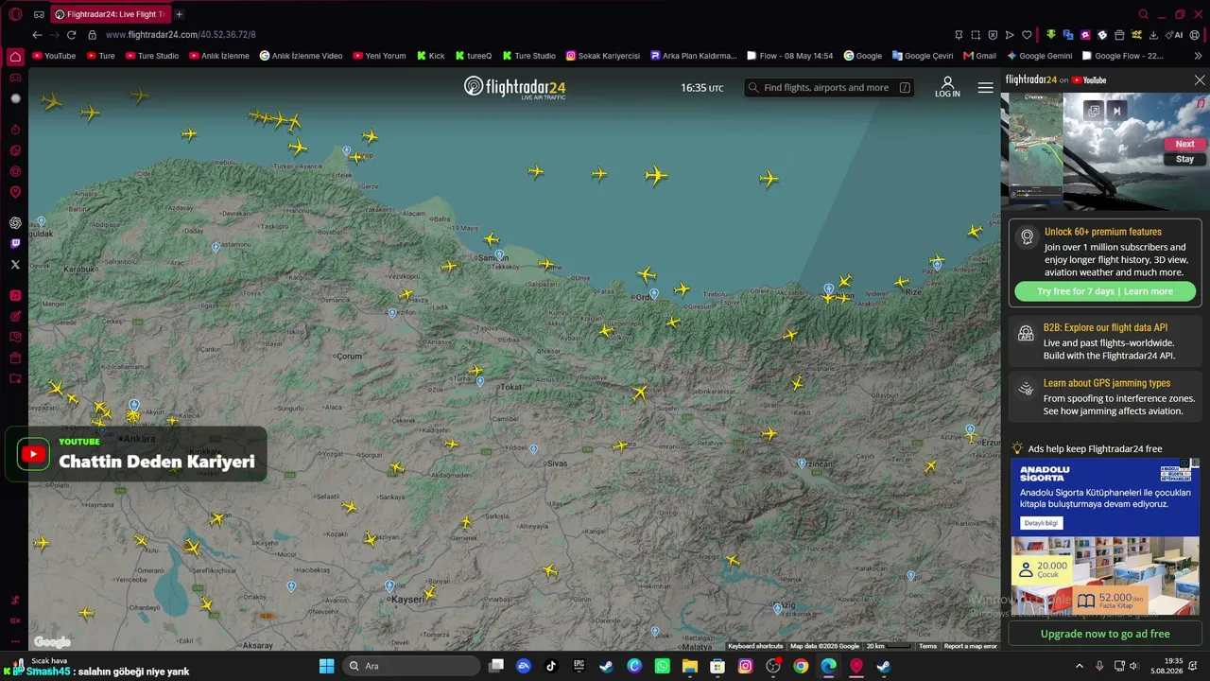Viewport: 1210px width, 681px height.
Task: Click the LOG IN account icon
Action: [947, 87]
